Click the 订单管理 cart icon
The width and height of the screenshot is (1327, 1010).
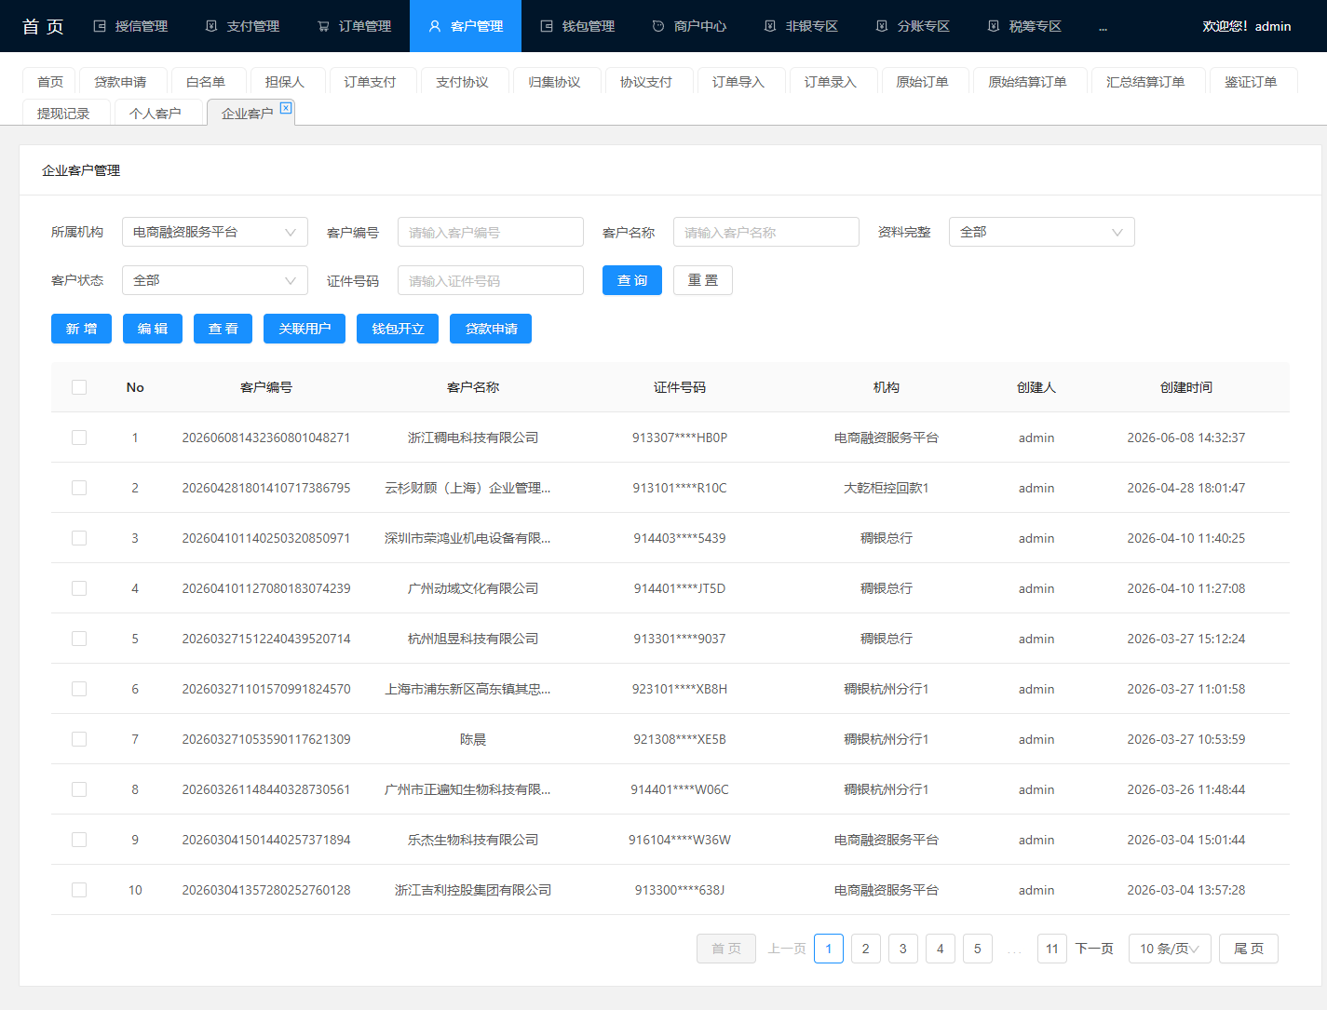point(323,26)
